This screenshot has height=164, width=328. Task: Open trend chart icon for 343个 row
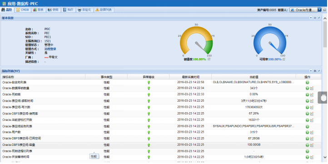(x=312, y=88)
